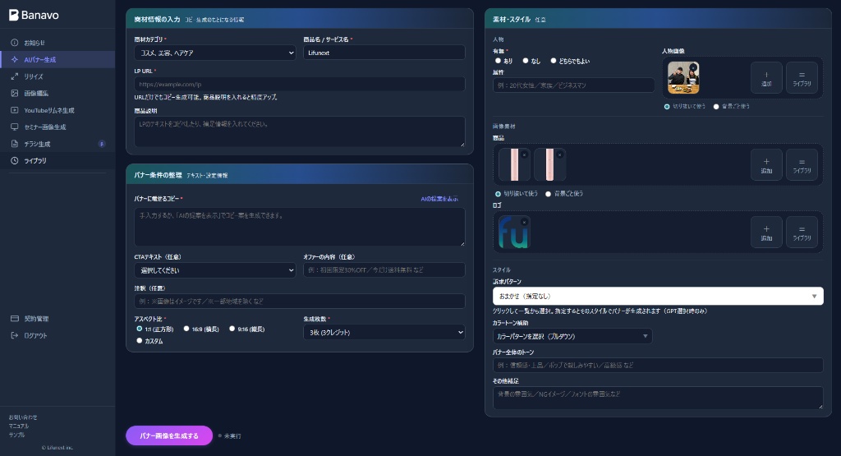Screen dimensions: 841x456
Task: Remove the fu logo image with its x
Action: tap(525, 222)
